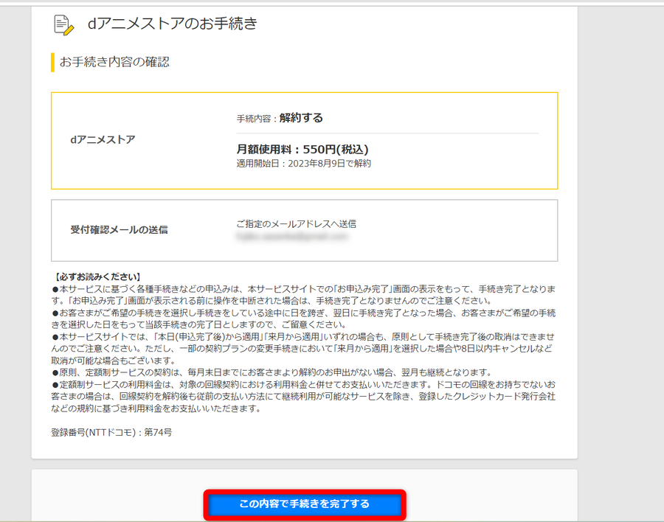Click the notice about 8日以内キャンセル
Viewport: 664px width, 522px height.
coord(304,349)
